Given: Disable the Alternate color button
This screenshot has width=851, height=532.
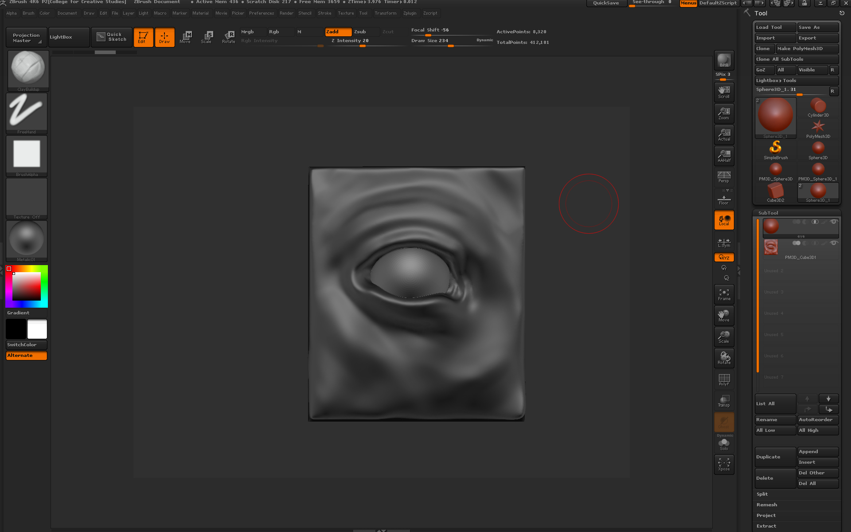Looking at the screenshot, I should [26, 356].
